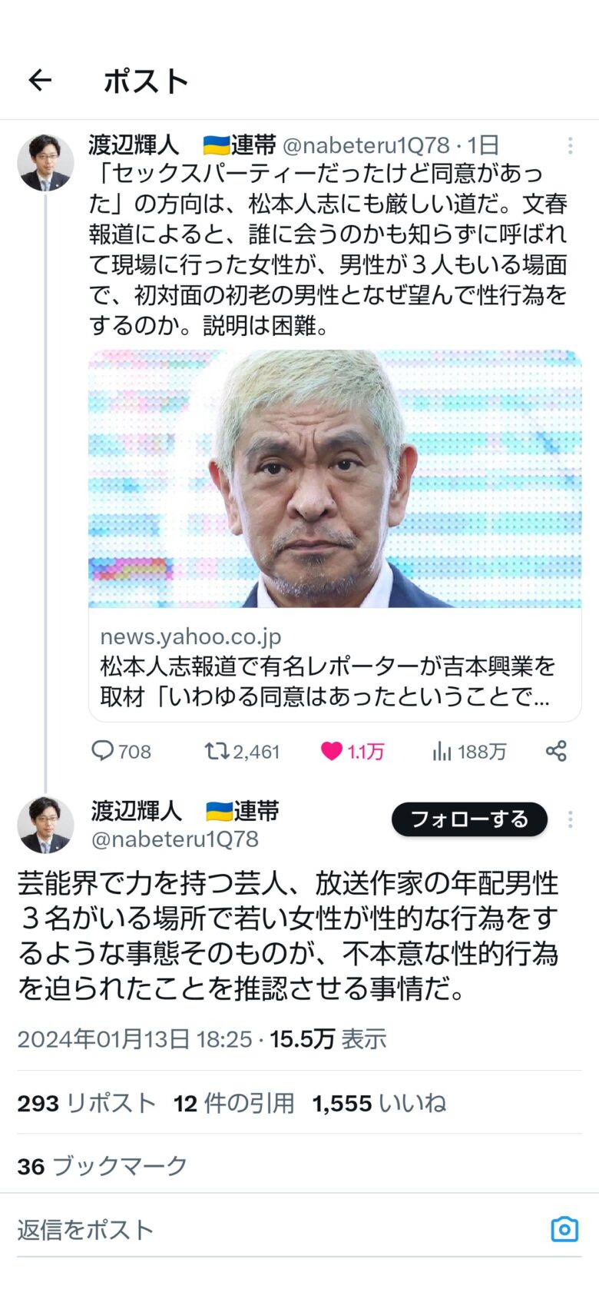
Task: Open the Yahoo article headline link
Action: (x=327, y=681)
